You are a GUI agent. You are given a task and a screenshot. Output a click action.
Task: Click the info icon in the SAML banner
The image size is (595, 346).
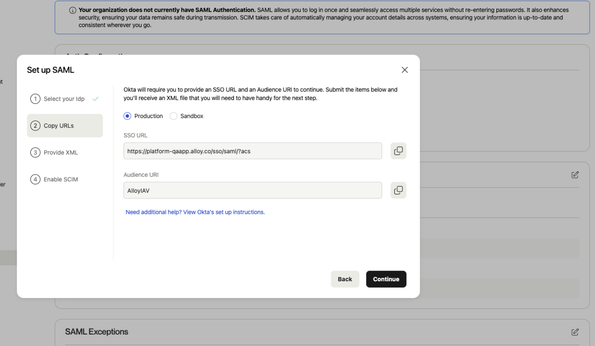click(73, 10)
